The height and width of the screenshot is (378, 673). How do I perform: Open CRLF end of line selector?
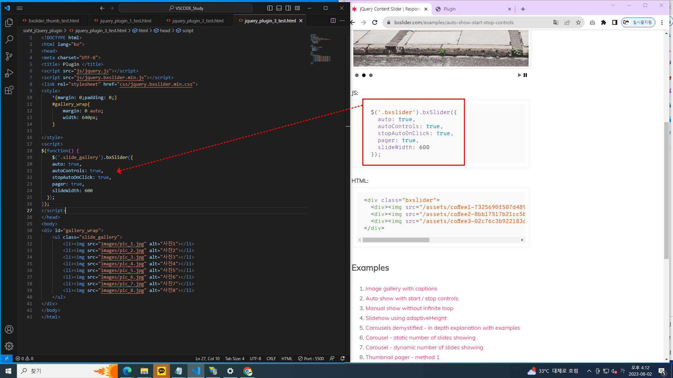[x=271, y=358]
